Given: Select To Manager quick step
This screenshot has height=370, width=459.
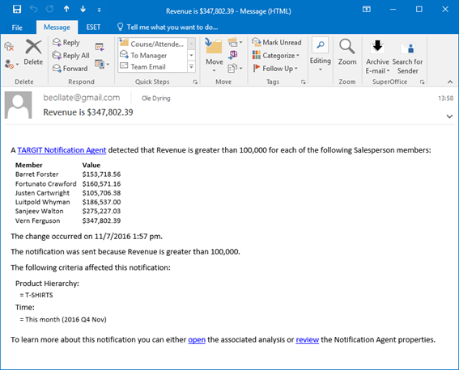Looking at the screenshot, I should click(x=149, y=55).
